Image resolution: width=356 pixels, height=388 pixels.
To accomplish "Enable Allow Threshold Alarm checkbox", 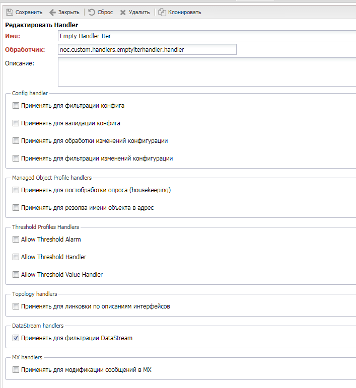I will coord(16,239).
